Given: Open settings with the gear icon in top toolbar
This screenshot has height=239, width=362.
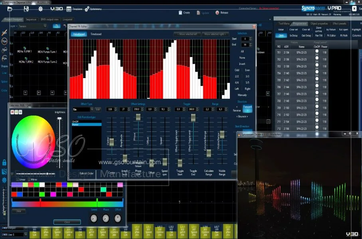Looking at the screenshot, I should (x=40, y=9).
